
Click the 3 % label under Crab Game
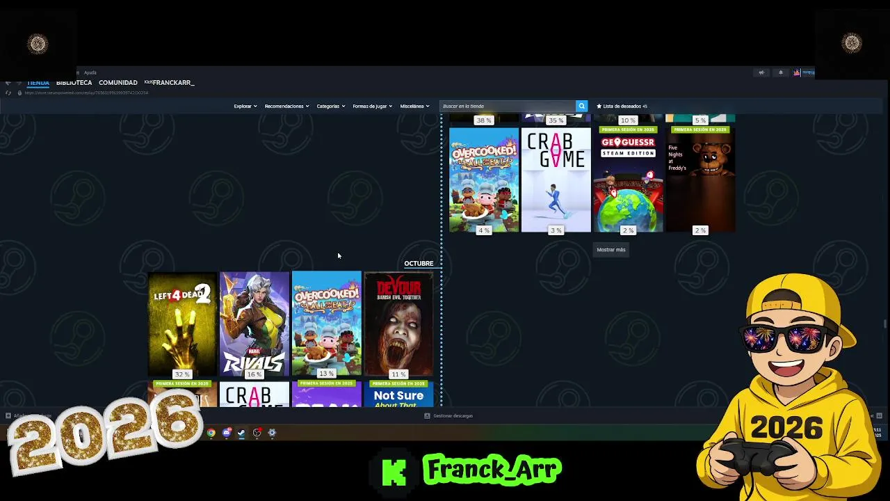pyautogui.click(x=556, y=230)
